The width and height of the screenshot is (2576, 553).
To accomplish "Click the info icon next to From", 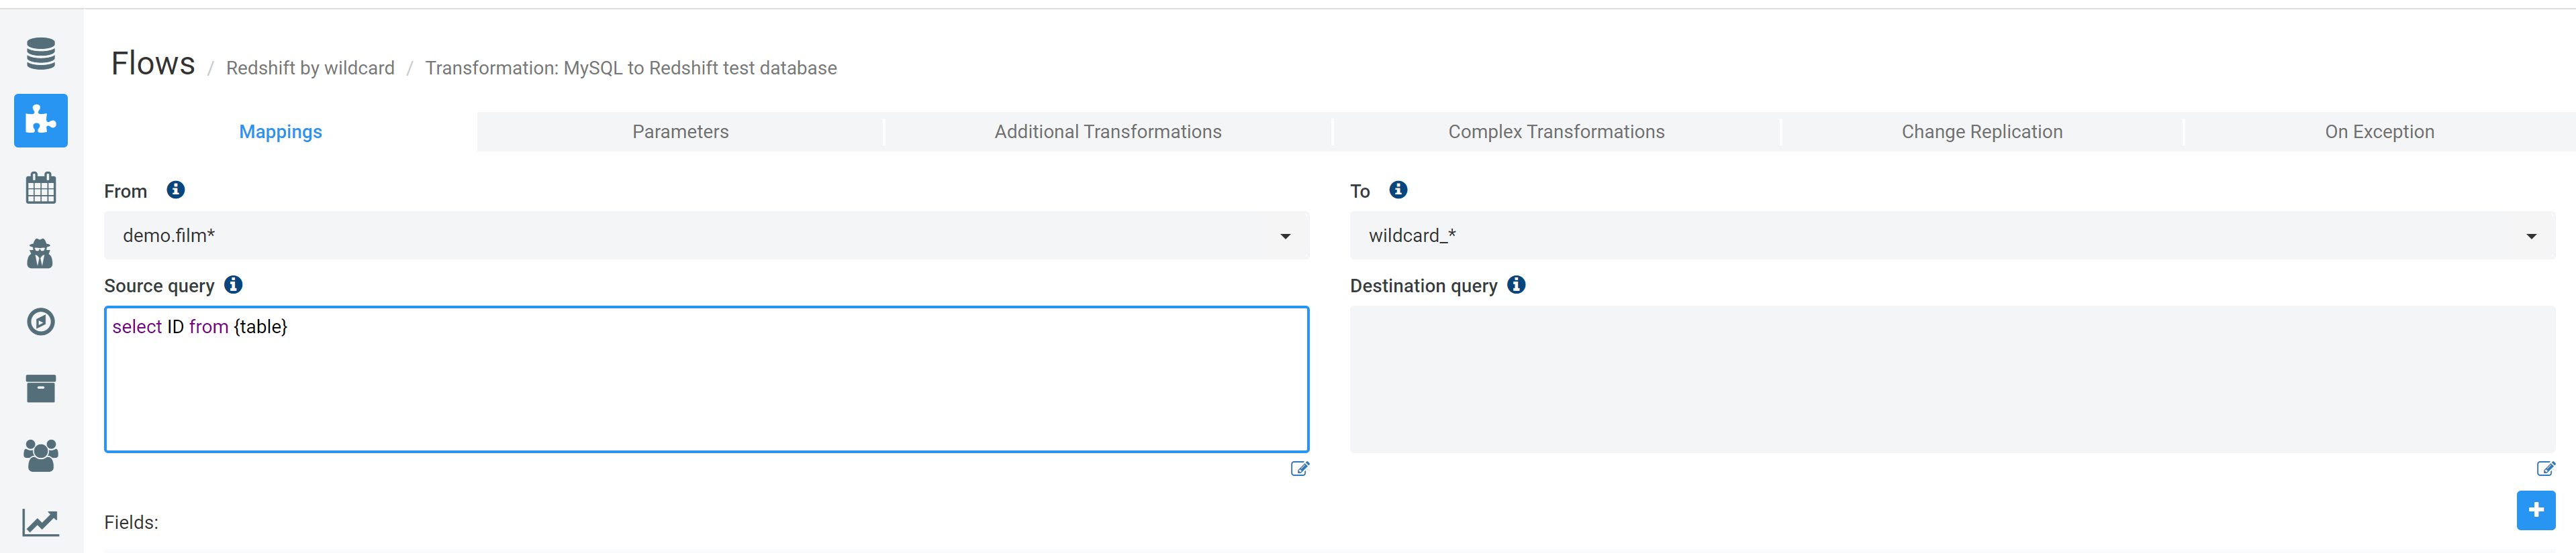I will click(x=176, y=190).
